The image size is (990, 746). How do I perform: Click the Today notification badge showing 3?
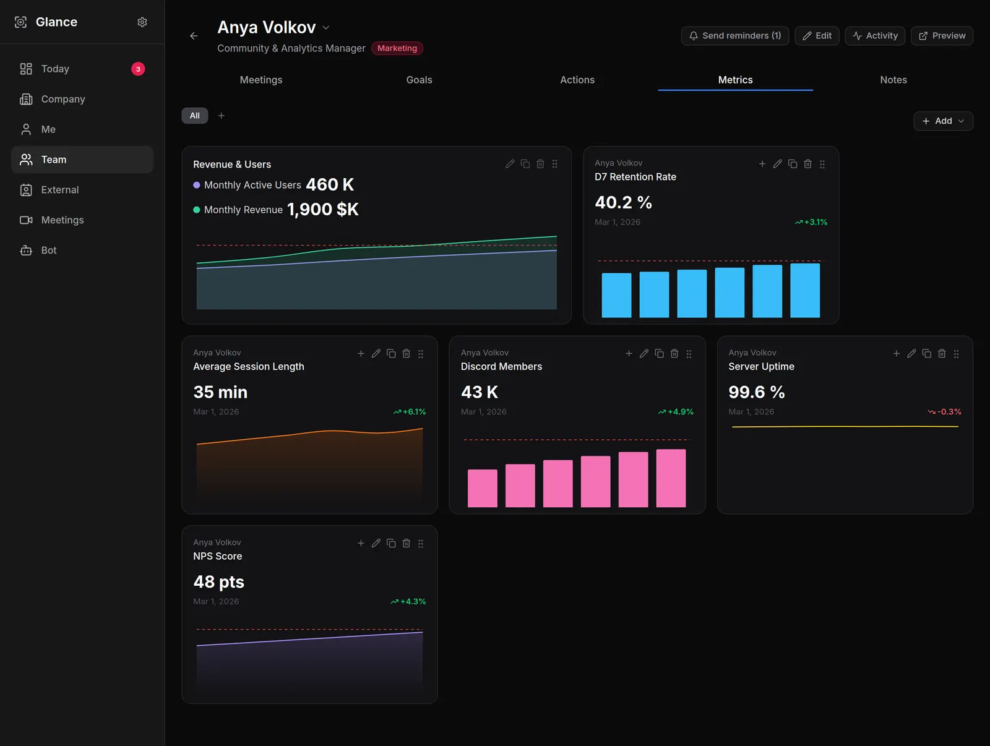(x=139, y=69)
